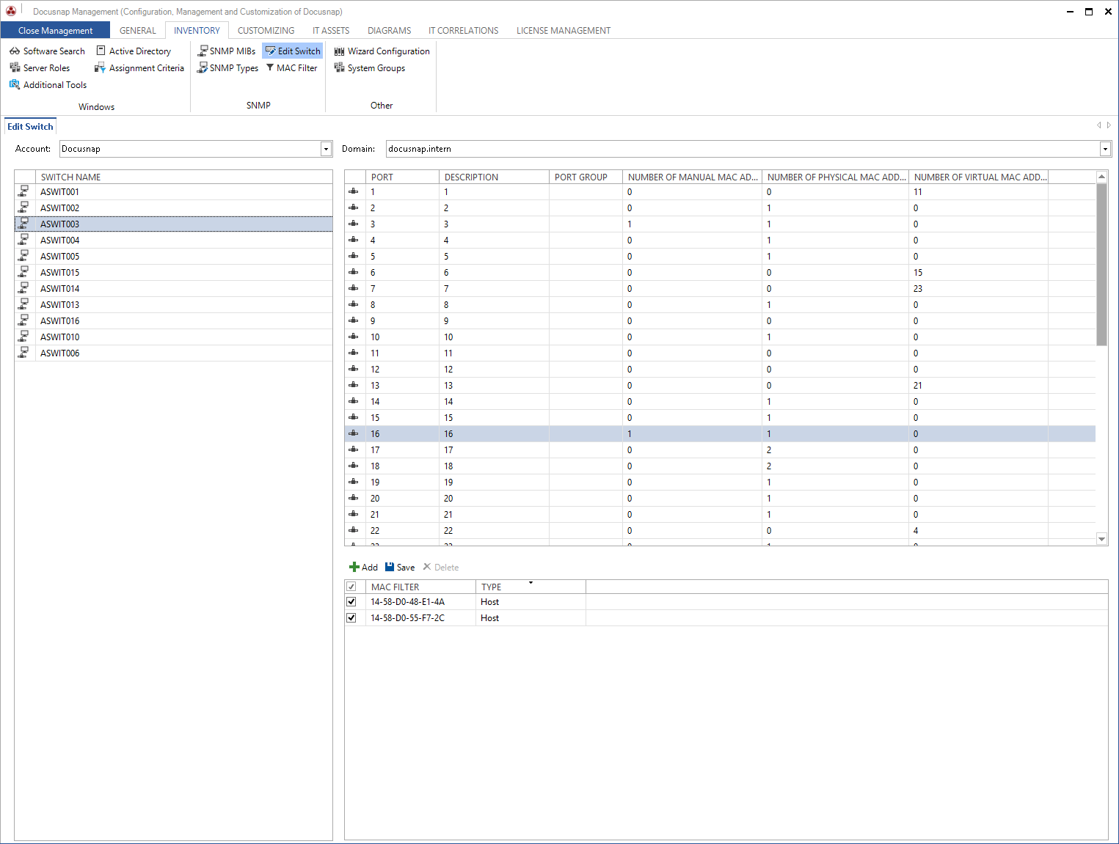Viewport: 1119px width, 844px height.
Task: Click port icon of port 1 row
Action: point(354,191)
